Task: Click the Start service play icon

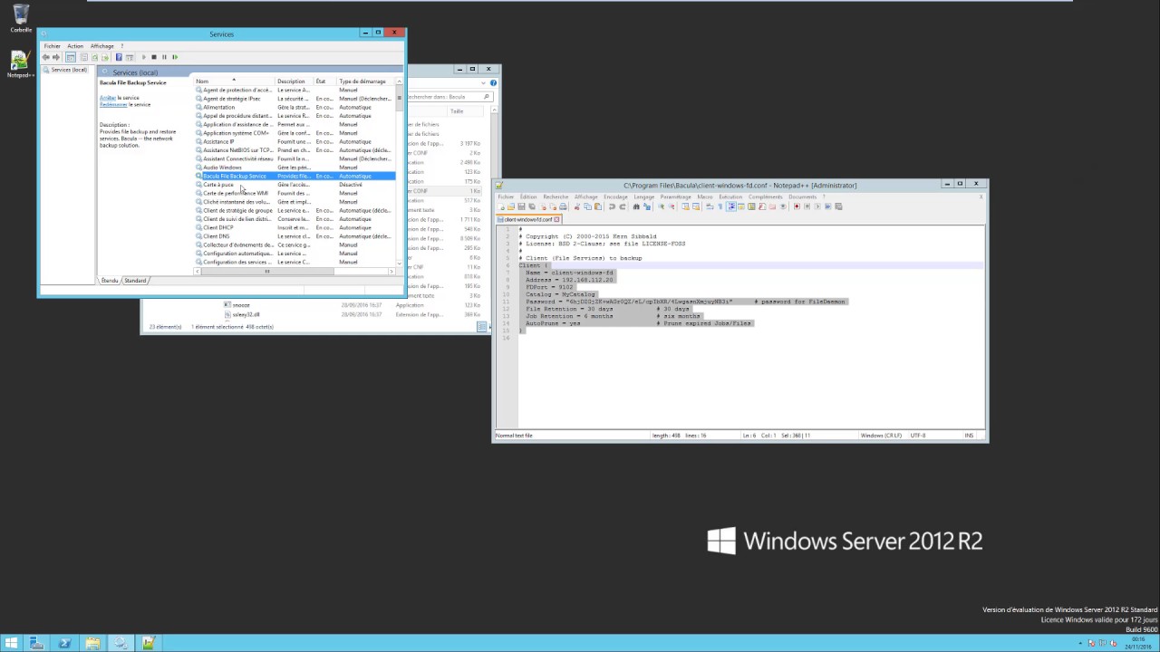Action: pos(144,57)
